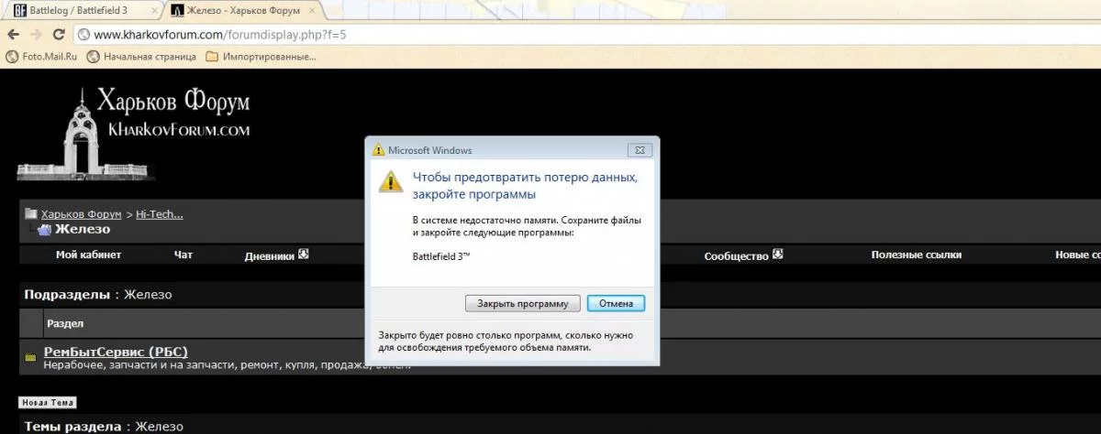1101x434 pixels.
Task: Click the Foto.Mail.Ru bookmark icon
Action: point(12,56)
